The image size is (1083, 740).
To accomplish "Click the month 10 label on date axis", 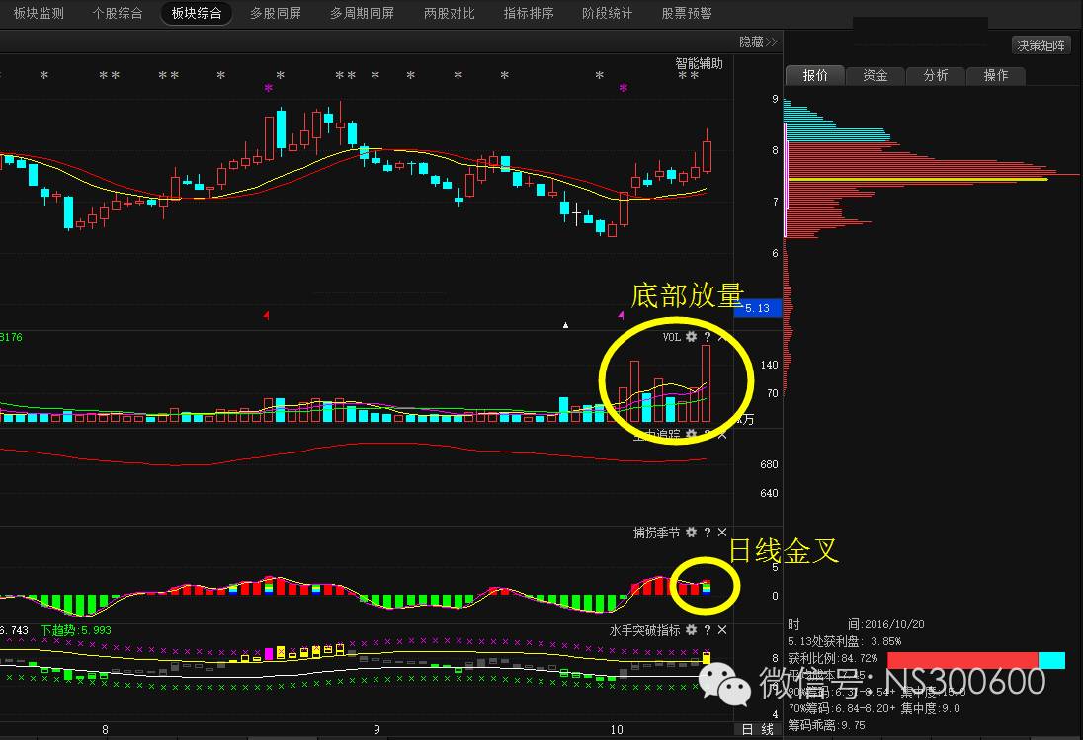I will [616, 730].
